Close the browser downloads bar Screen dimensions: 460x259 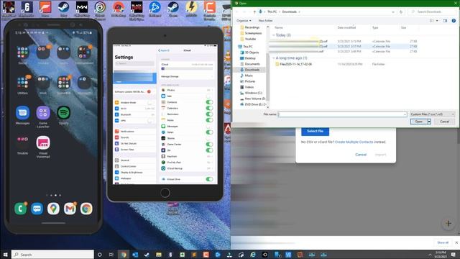click(x=456, y=242)
